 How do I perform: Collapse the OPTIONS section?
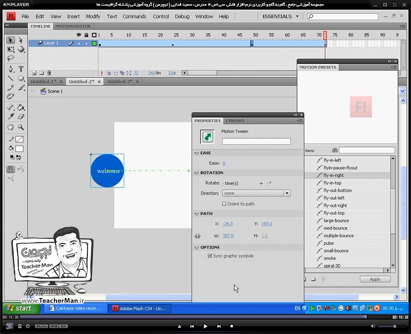(x=197, y=248)
